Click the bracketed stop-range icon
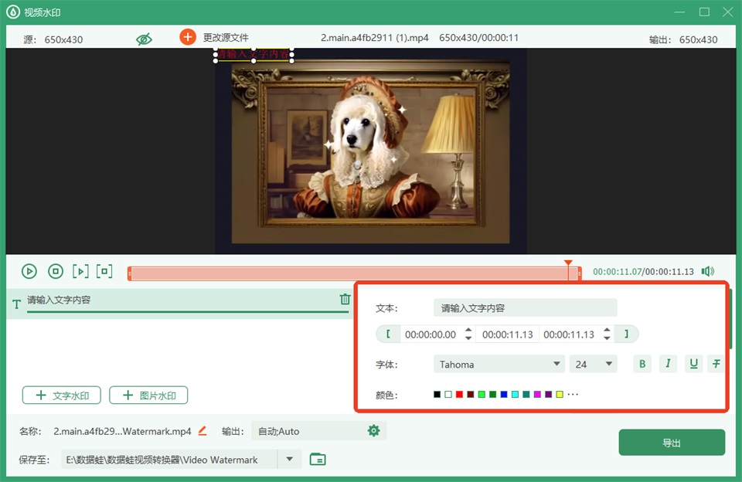This screenshot has width=742, height=482. 104,271
